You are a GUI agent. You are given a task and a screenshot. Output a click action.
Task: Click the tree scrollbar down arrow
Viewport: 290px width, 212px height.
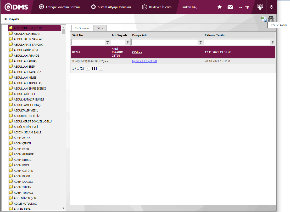click(63, 208)
